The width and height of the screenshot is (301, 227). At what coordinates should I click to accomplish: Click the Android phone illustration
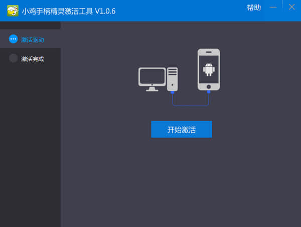[x=209, y=69]
